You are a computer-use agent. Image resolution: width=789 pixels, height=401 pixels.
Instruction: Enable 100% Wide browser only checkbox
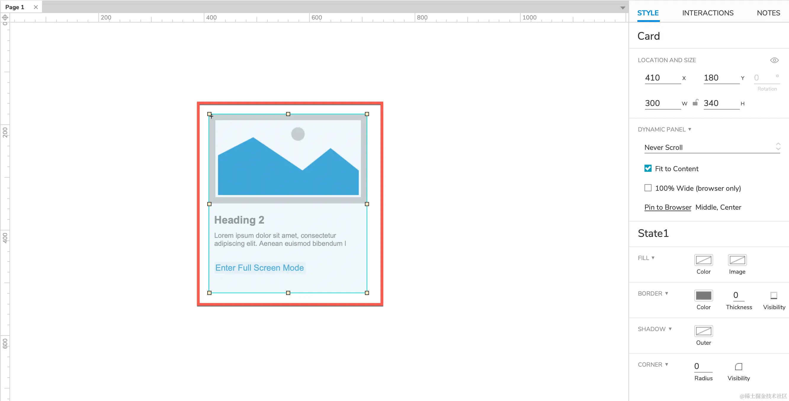(x=648, y=188)
